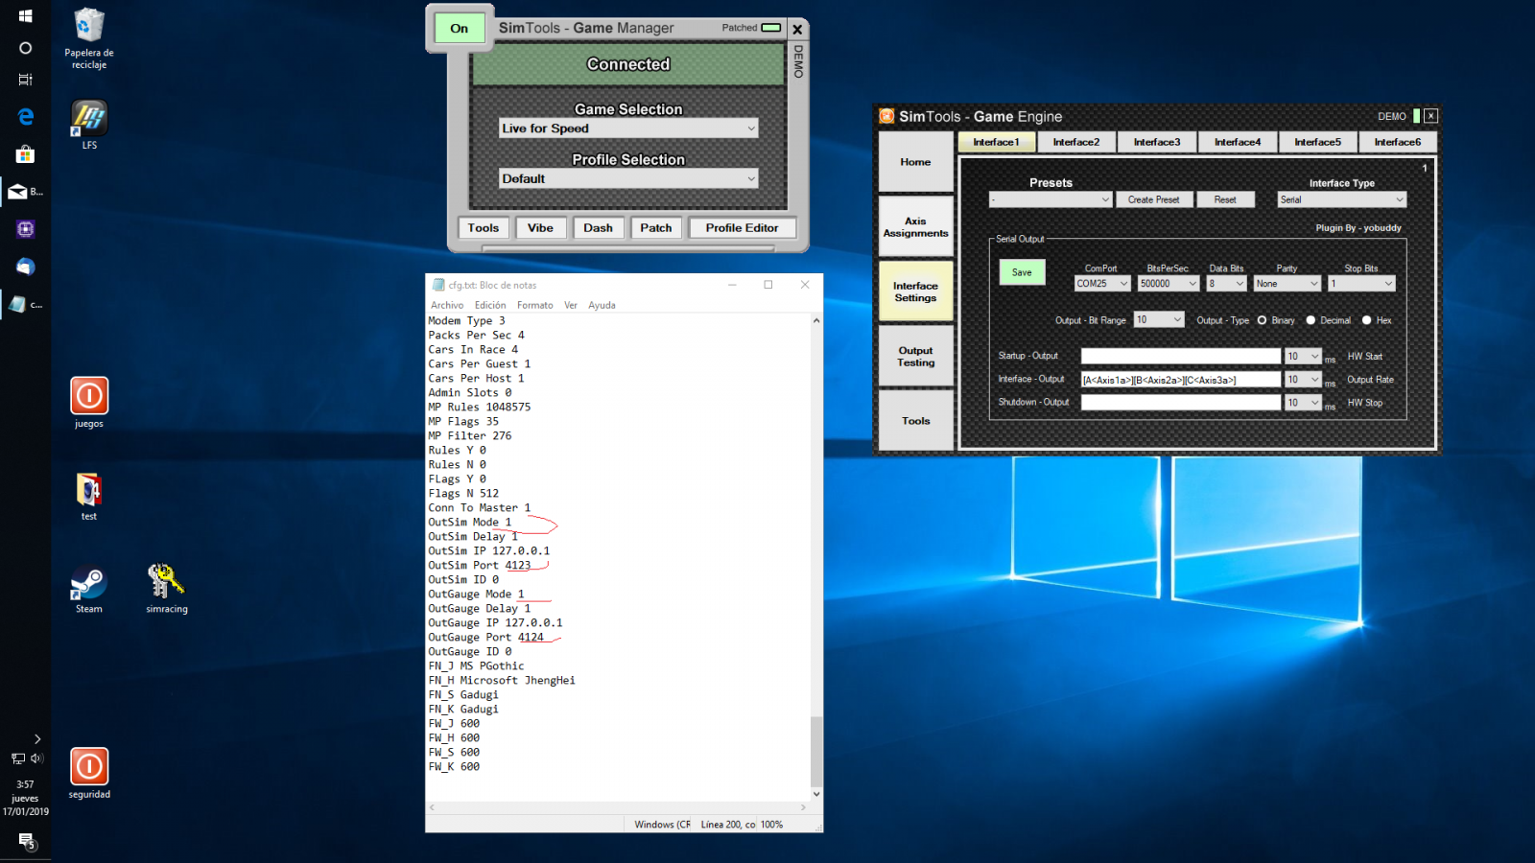Open Papelera de reciclaje desktop icon
Viewport: 1535px width, 863px height.
click(x=89, y=38)
